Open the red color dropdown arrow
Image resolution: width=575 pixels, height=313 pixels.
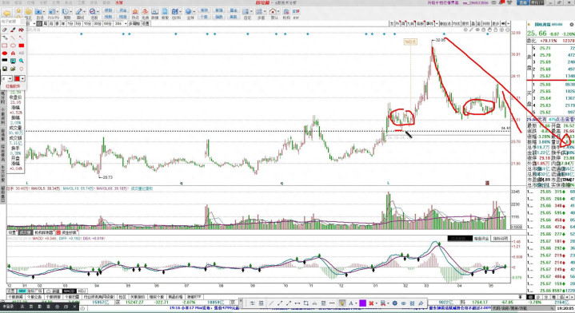coord(22,79)
